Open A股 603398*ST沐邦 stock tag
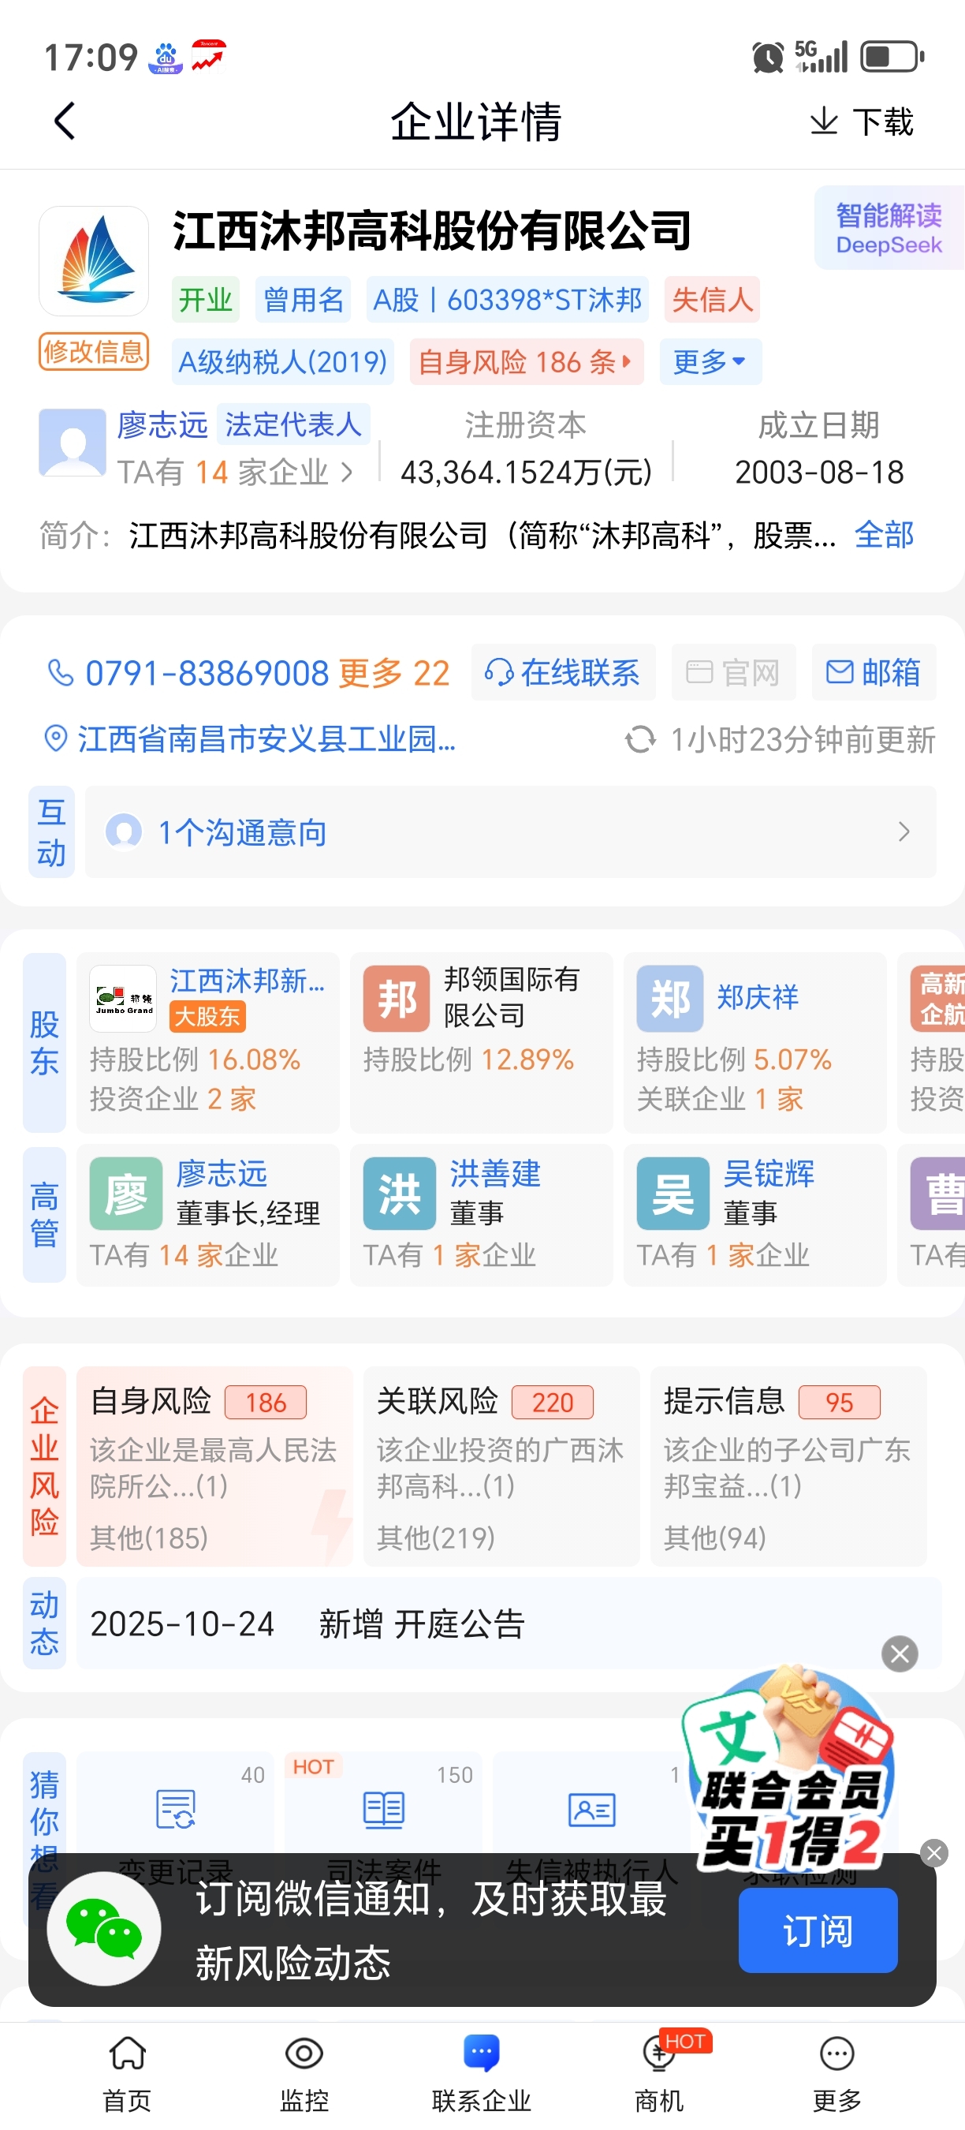Screen dimensions: 965x2130 pos(507,299)
